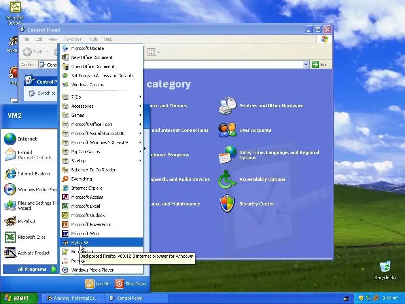Click the Activate Product icon
This screenshot has height=304, width=405.
point(10,253)
